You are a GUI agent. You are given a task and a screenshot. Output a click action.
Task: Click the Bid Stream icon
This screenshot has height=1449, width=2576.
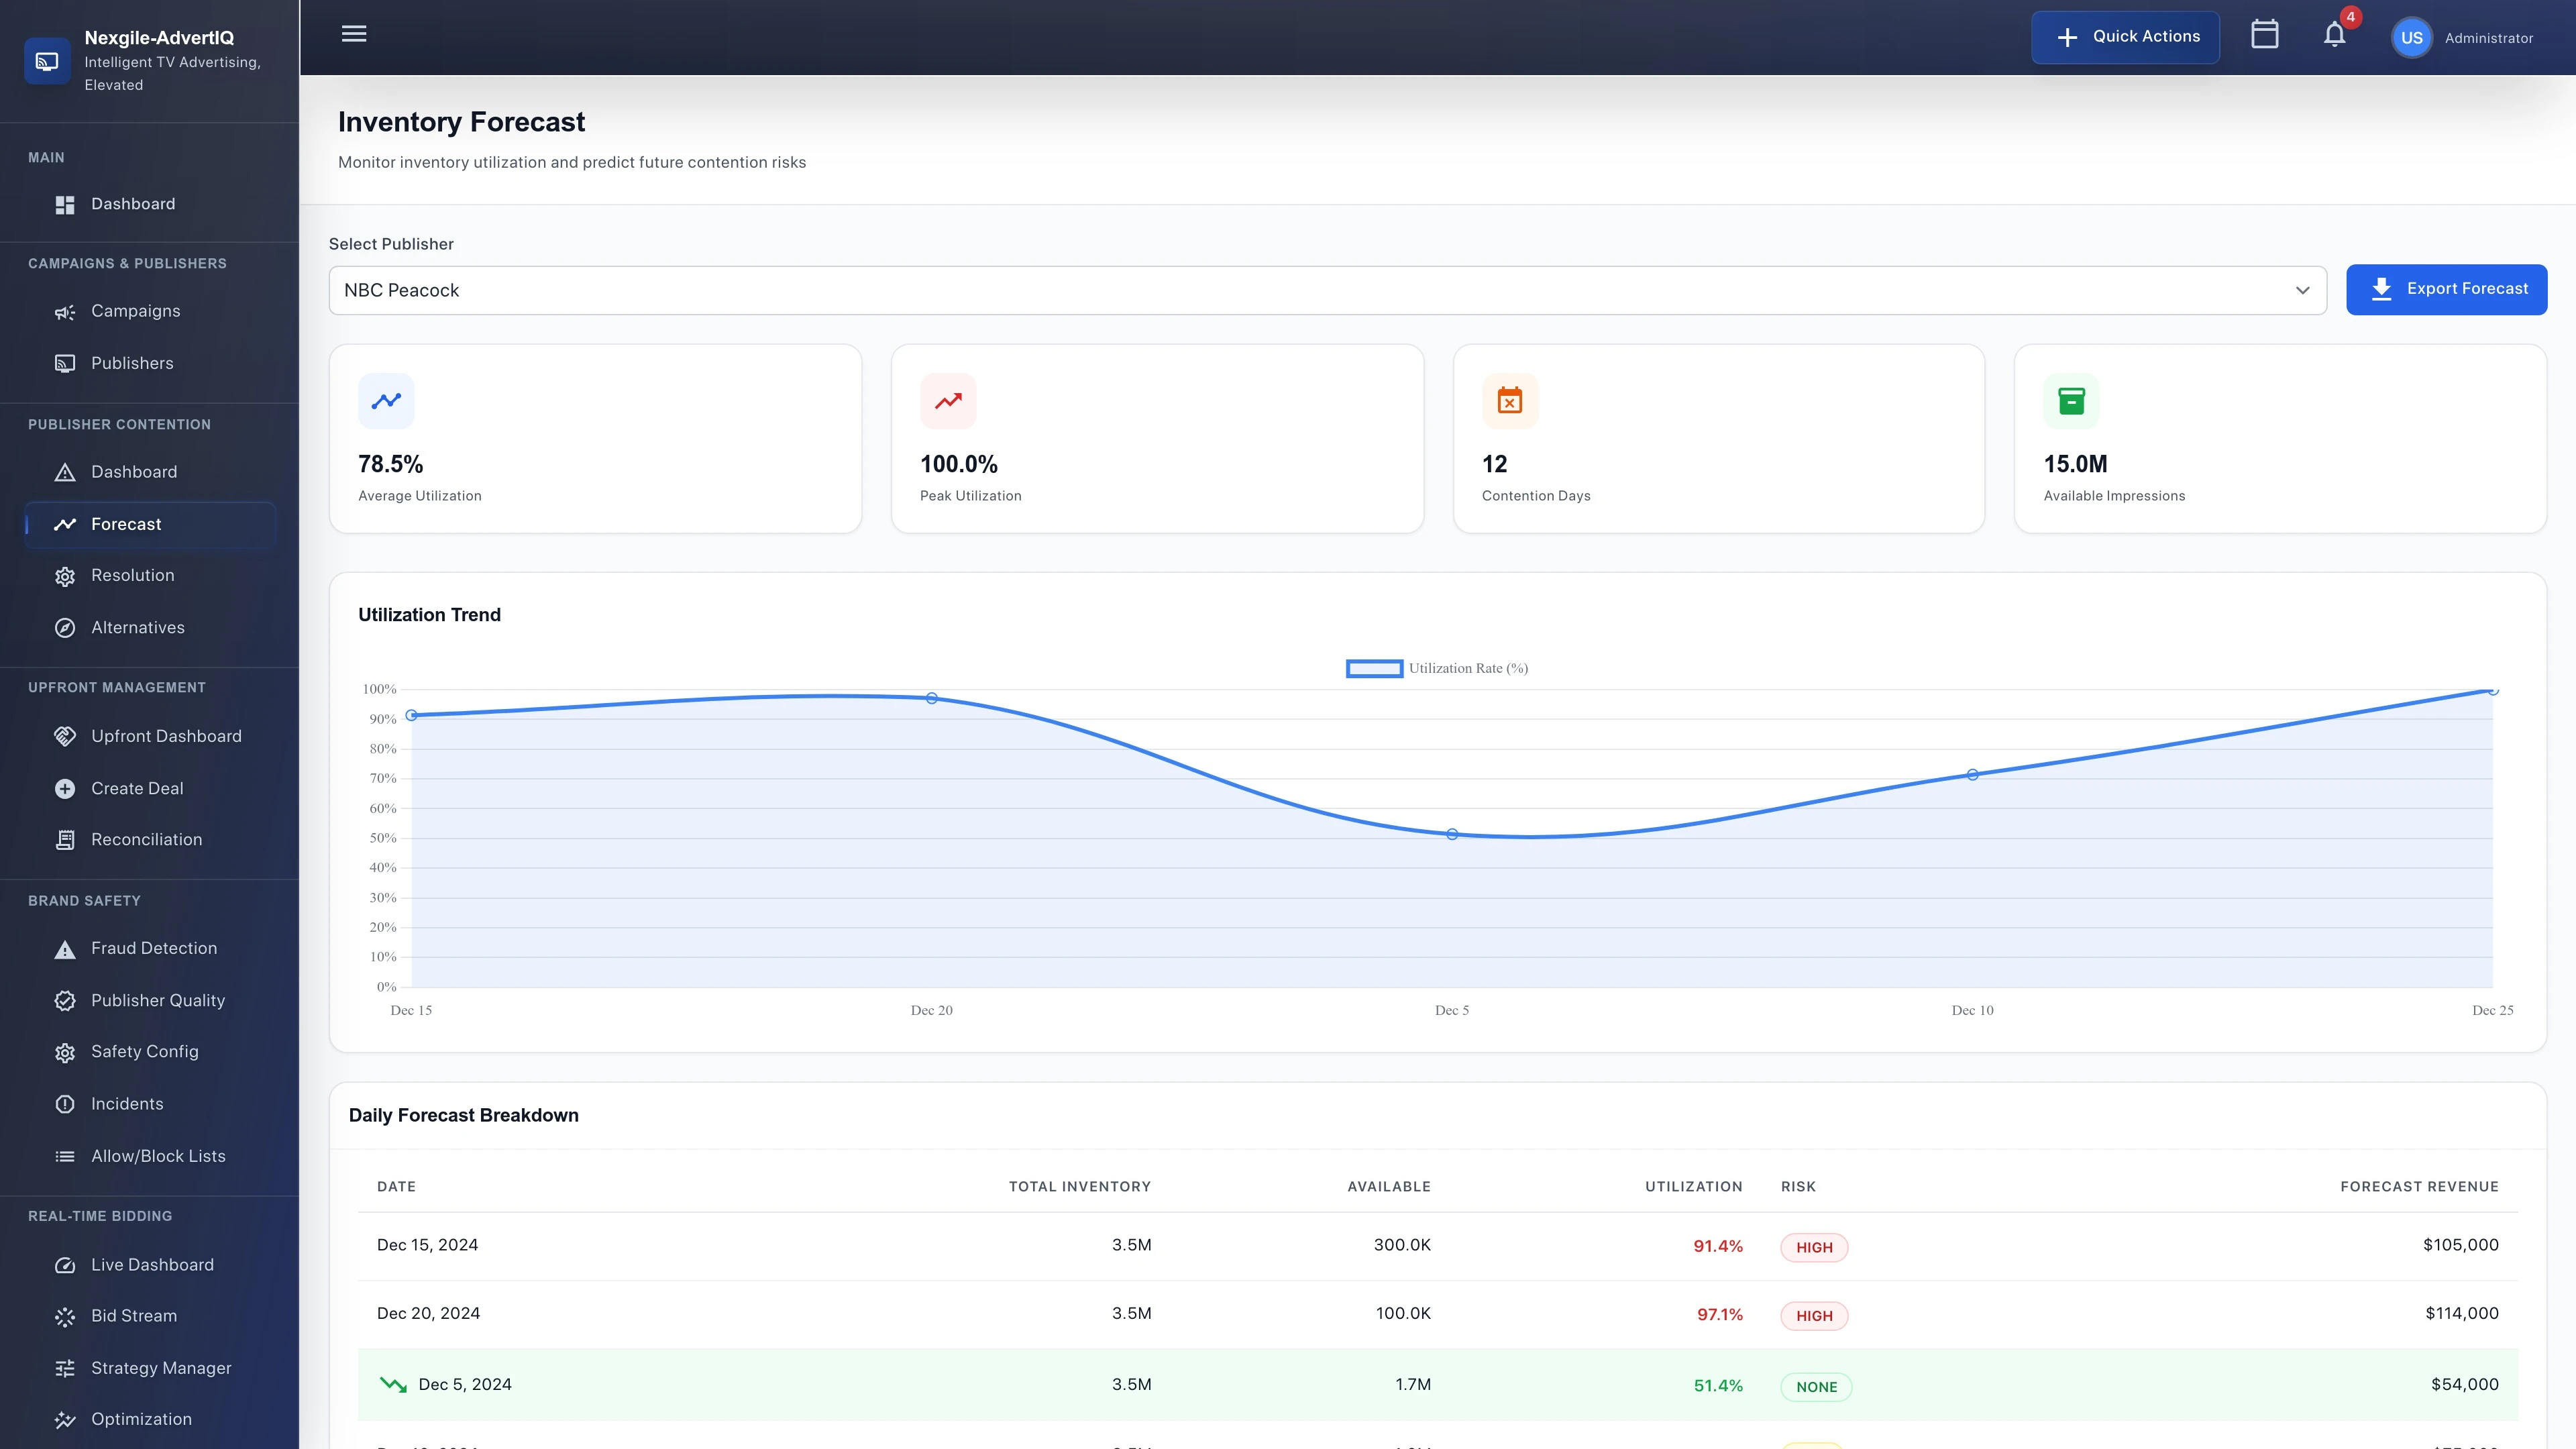pos(64,1316)
